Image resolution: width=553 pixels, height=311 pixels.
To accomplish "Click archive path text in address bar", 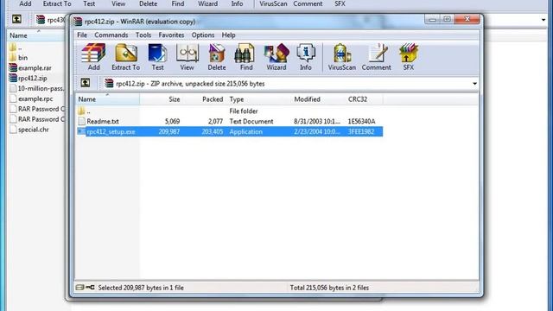I will 190,84.
